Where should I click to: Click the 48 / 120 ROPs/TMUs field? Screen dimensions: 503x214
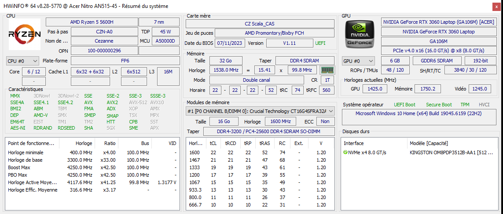click(395, 70)
